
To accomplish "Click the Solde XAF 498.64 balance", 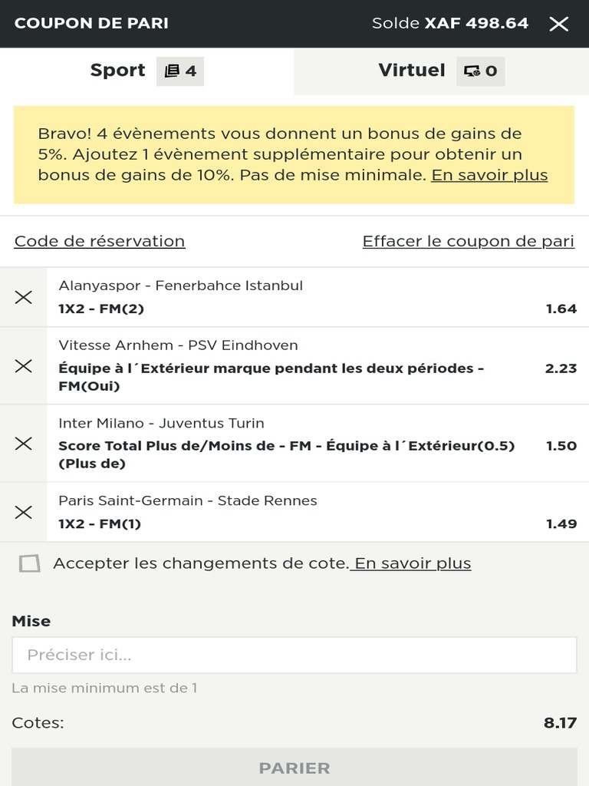I will point(449,23).
